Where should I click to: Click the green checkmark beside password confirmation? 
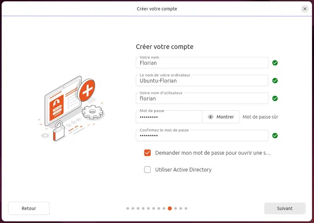click(x=275, y=135)
